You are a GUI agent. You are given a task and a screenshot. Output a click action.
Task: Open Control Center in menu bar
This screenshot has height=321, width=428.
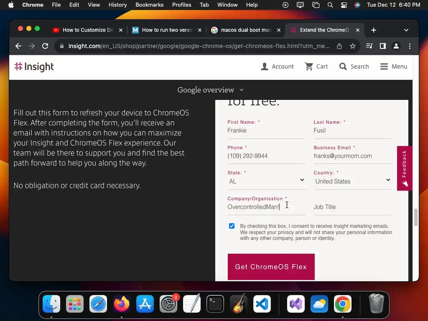344,5
